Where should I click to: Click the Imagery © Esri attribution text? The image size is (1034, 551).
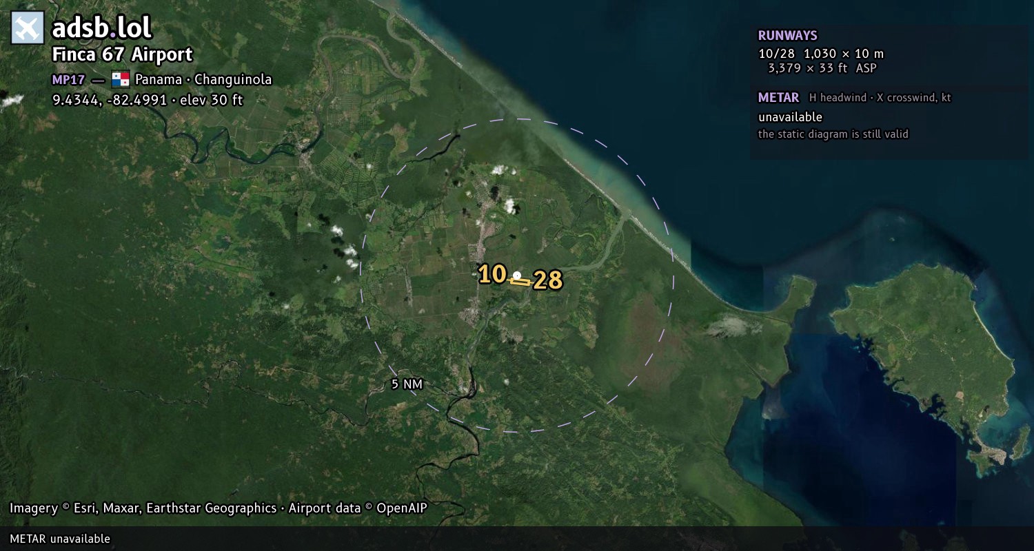218,508
